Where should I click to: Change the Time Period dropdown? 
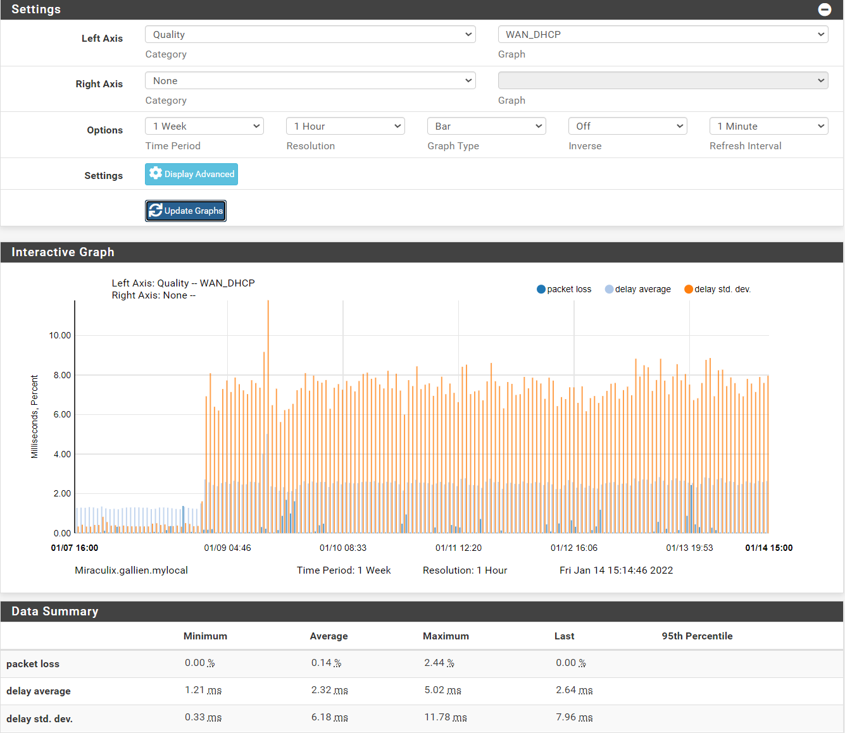click(x=204, y=126)
